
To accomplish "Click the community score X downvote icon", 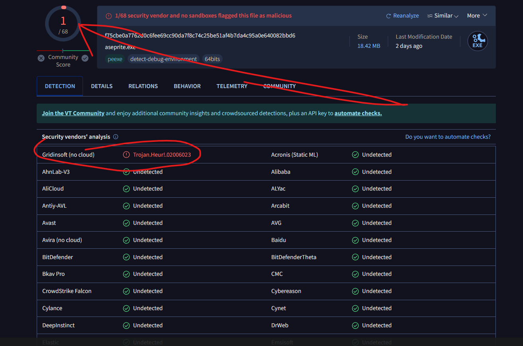I will click(x=41, y=58).
